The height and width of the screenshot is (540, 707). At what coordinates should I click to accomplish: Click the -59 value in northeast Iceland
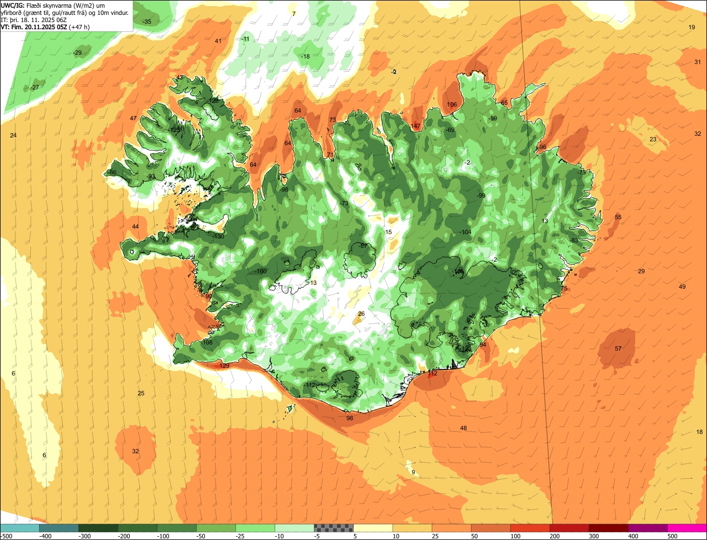492,119
